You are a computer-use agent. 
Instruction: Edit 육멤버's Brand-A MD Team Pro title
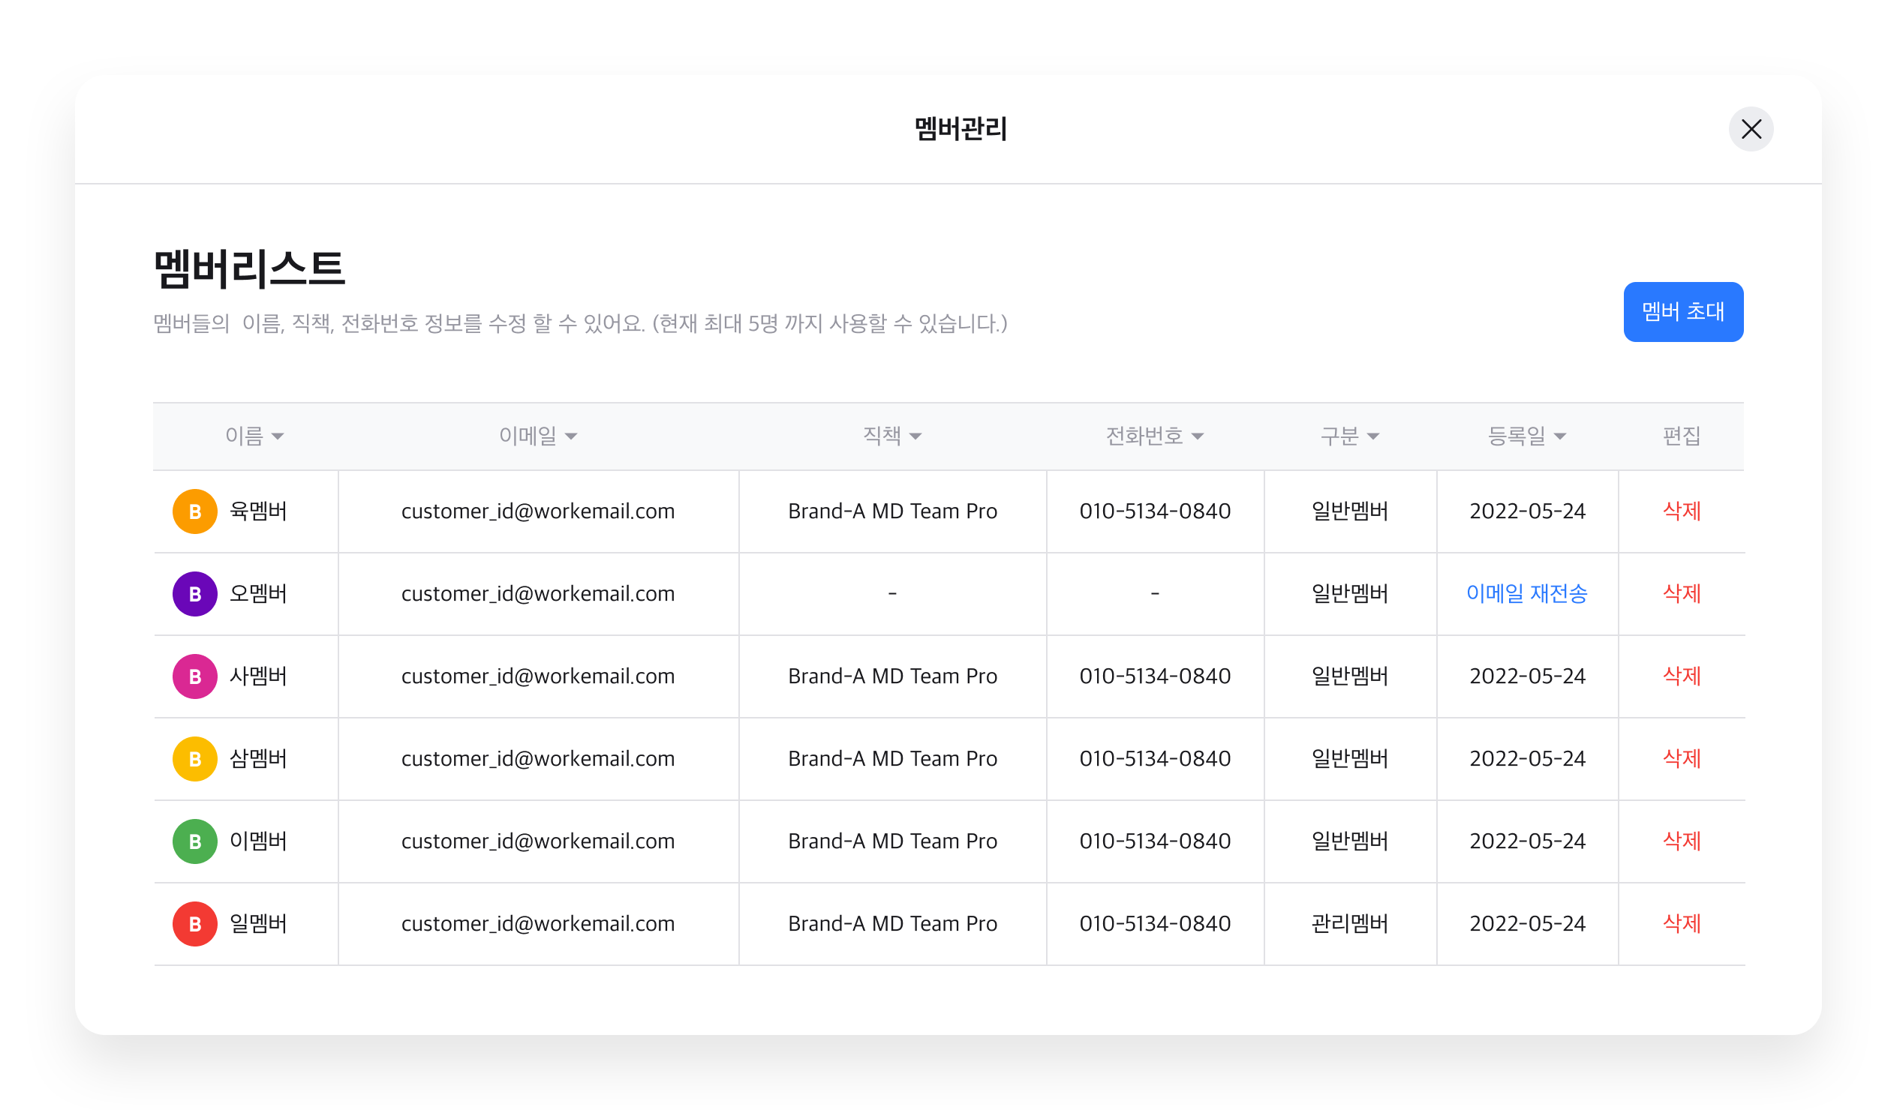click(x=892, y=511)
